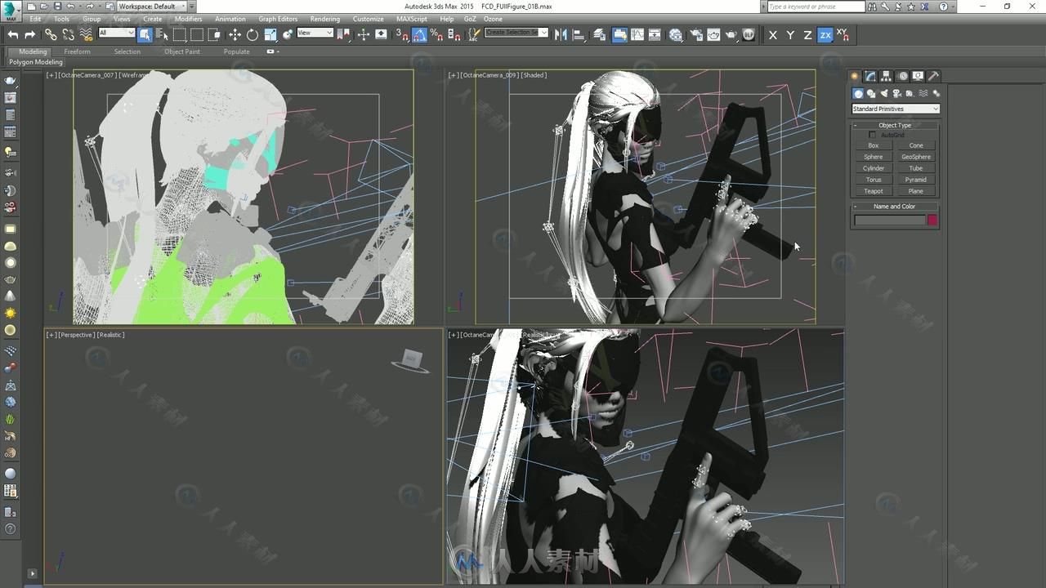This screenshot has width=1046, height=588.
Task: Toggle the 3D Snaps button
Action: 401,34
